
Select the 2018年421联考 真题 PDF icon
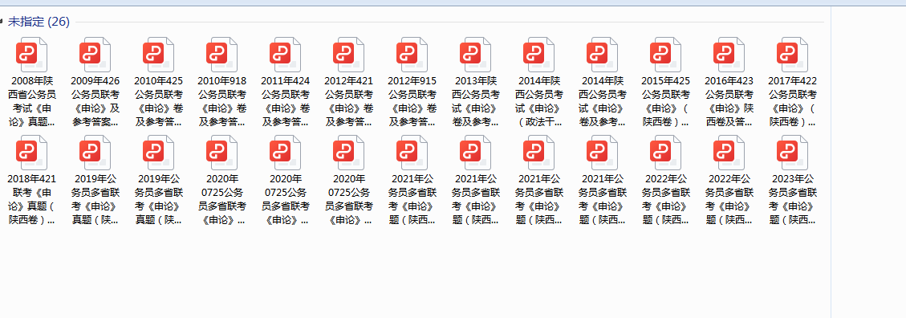[x=31, y=153]
